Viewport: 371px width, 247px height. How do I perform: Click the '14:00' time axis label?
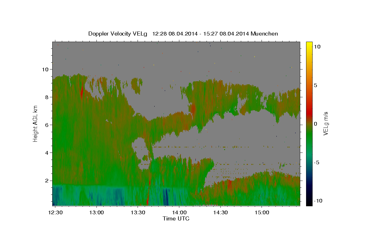(x=179, y=212)
